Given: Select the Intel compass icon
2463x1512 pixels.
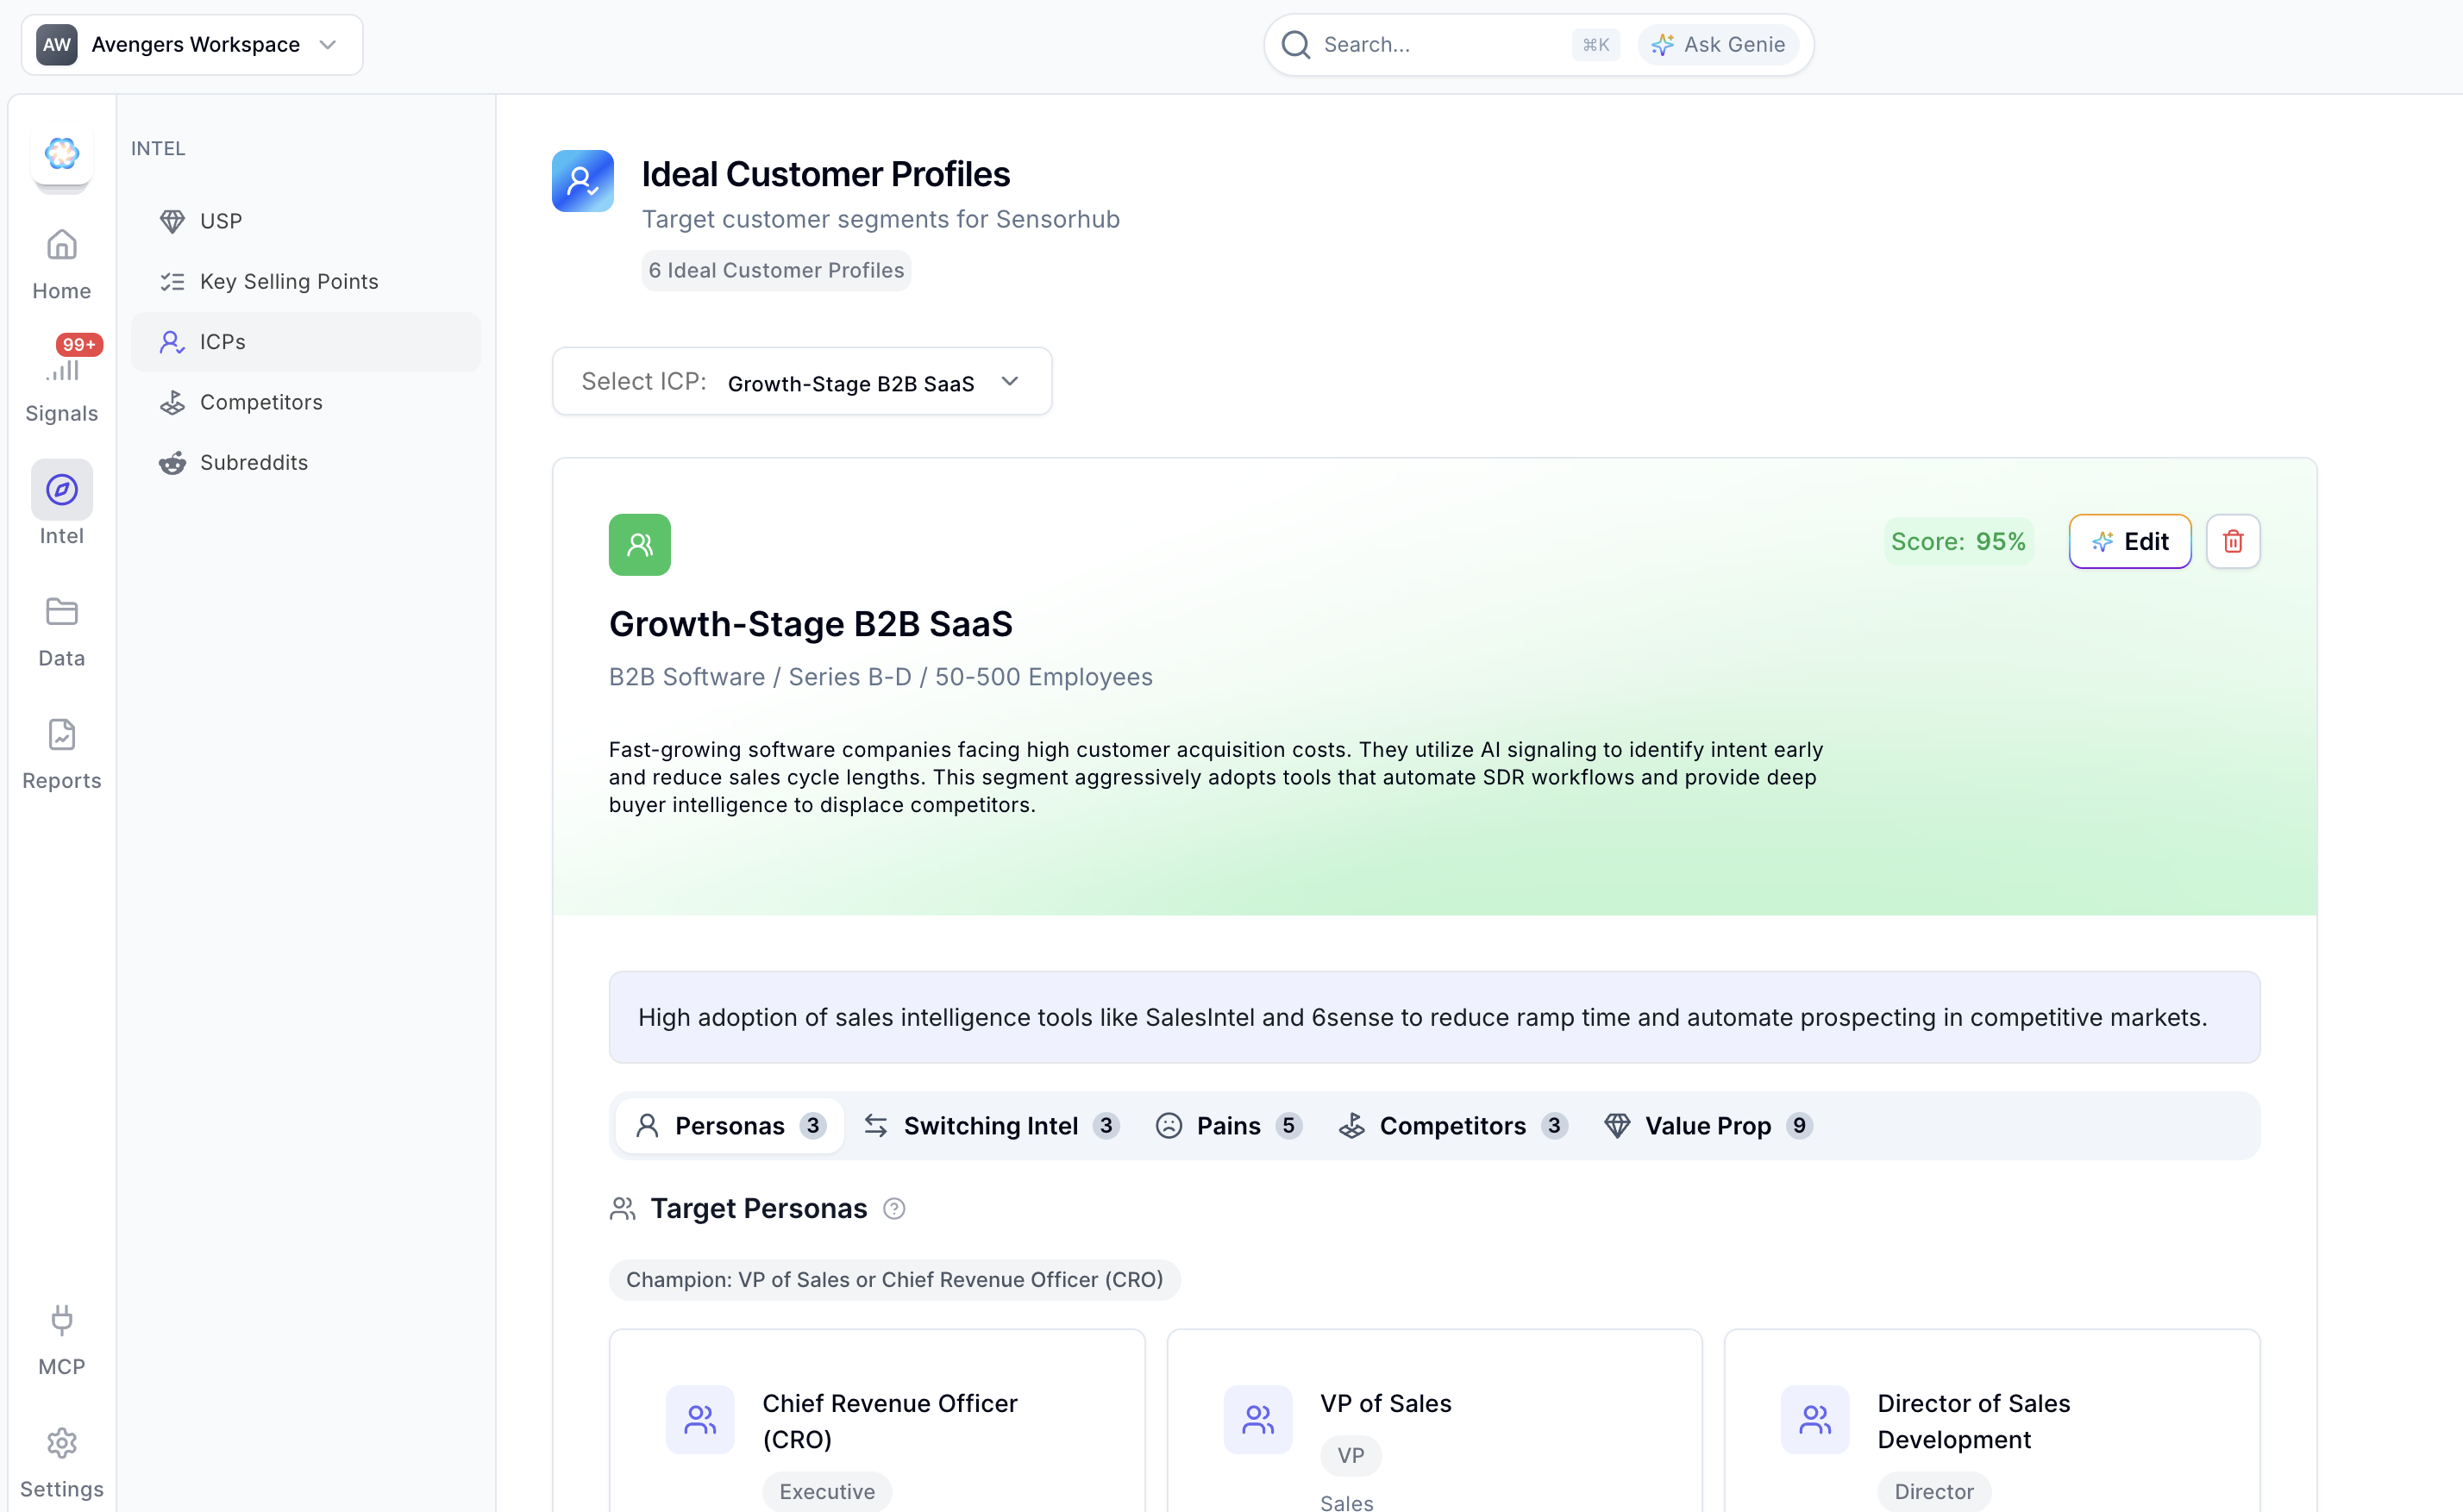Looking at the screenshot, I should point(61,490).
